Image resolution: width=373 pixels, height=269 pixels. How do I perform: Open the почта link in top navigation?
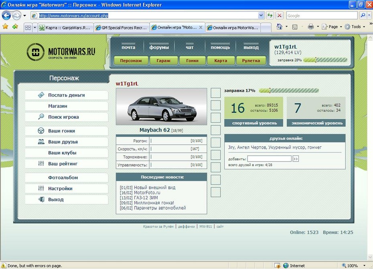(128, 47)
